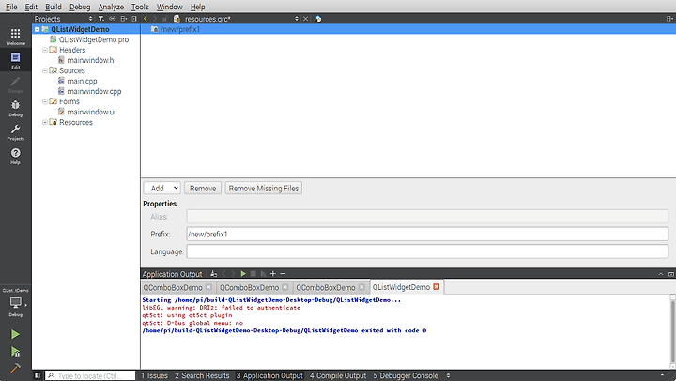
Task: Go back with the yellow arrow
Action: [146, 19]
